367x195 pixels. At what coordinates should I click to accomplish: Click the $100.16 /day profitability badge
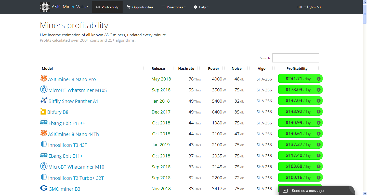(x=300, y=177)
